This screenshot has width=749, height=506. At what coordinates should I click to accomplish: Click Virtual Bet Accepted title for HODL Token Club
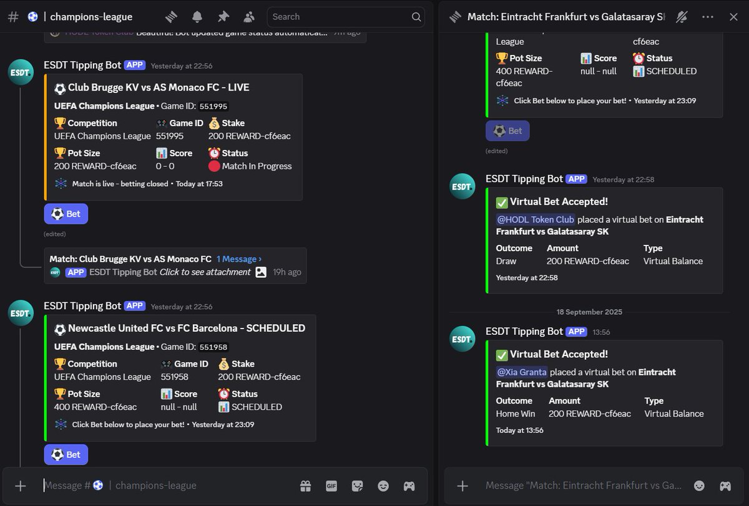click(559, 202)
